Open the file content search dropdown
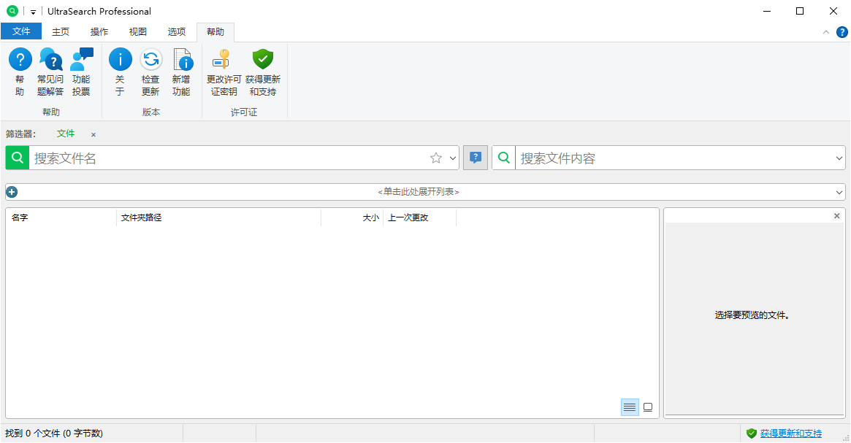 click(x=839, y=158)
